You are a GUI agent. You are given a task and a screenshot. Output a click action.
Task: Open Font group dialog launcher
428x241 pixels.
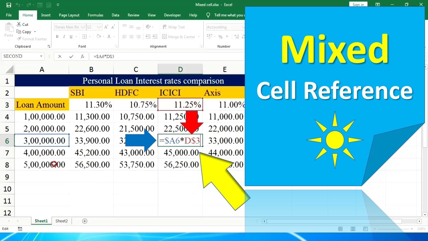pos(116,47)
